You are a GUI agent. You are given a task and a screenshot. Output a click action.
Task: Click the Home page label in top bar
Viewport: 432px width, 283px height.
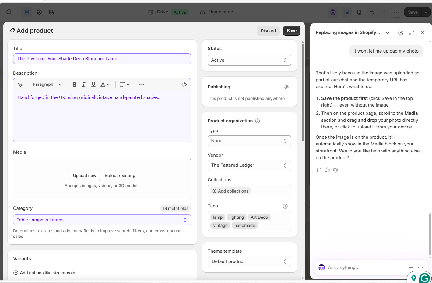click(x=221, y=12)
